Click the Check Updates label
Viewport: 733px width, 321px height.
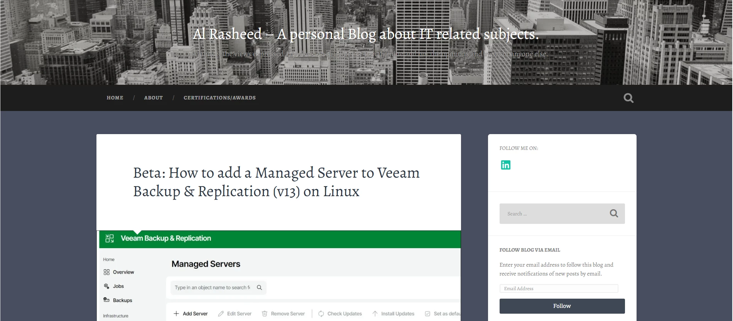click(345, 314)
